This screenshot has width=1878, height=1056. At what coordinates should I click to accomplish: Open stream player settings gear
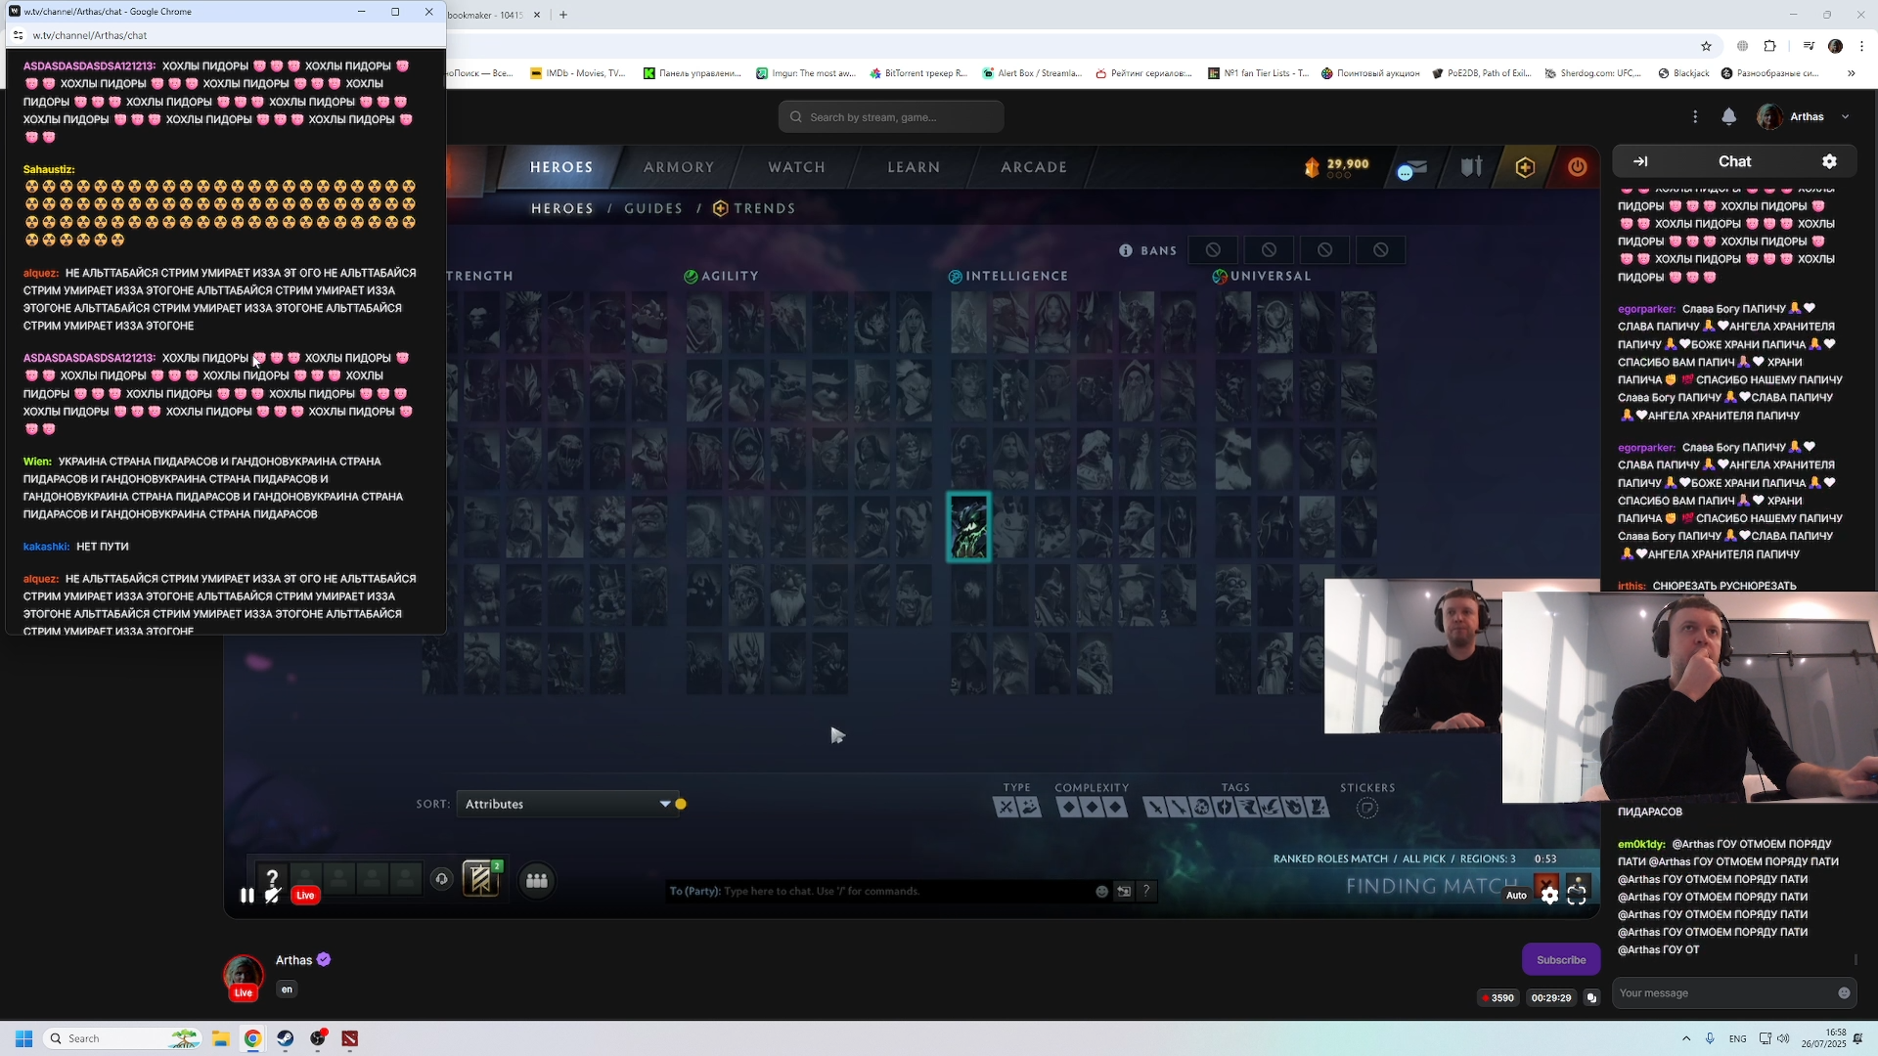1549,896
